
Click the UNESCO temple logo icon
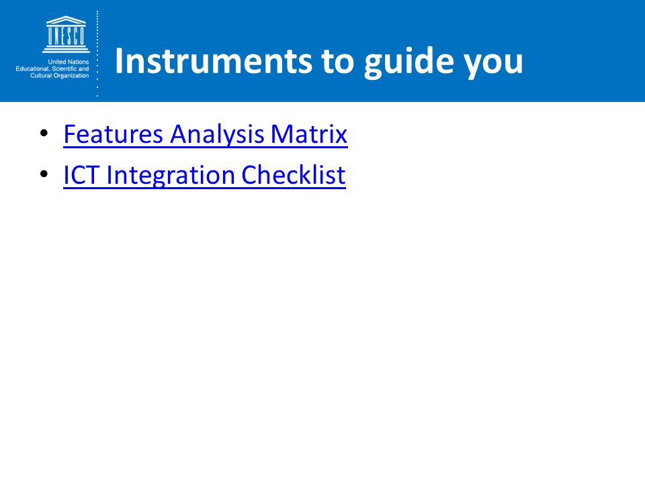point(66,34)
